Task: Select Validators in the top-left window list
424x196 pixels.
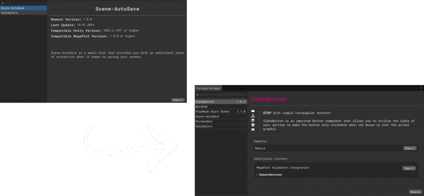Action: pos(23,13)
